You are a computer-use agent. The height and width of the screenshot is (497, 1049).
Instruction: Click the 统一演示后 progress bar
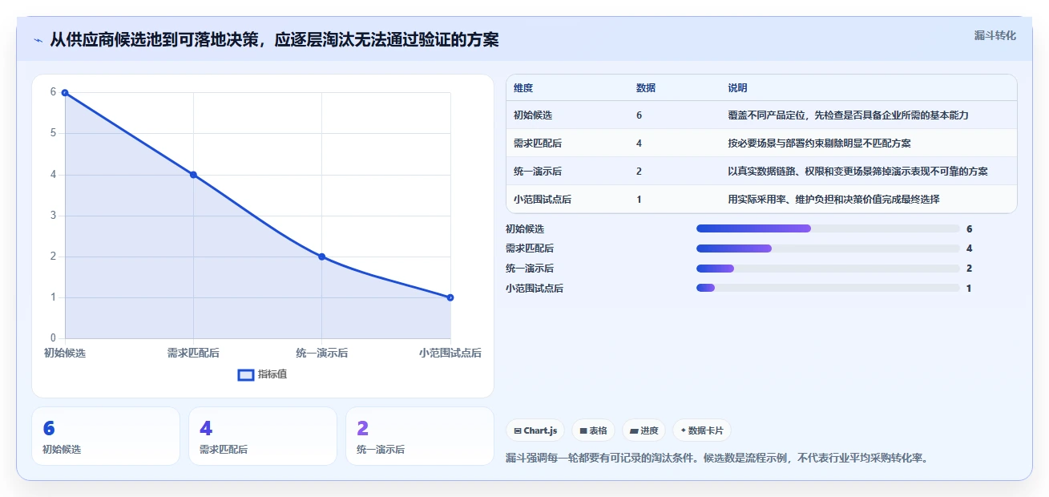click(828, 269)
